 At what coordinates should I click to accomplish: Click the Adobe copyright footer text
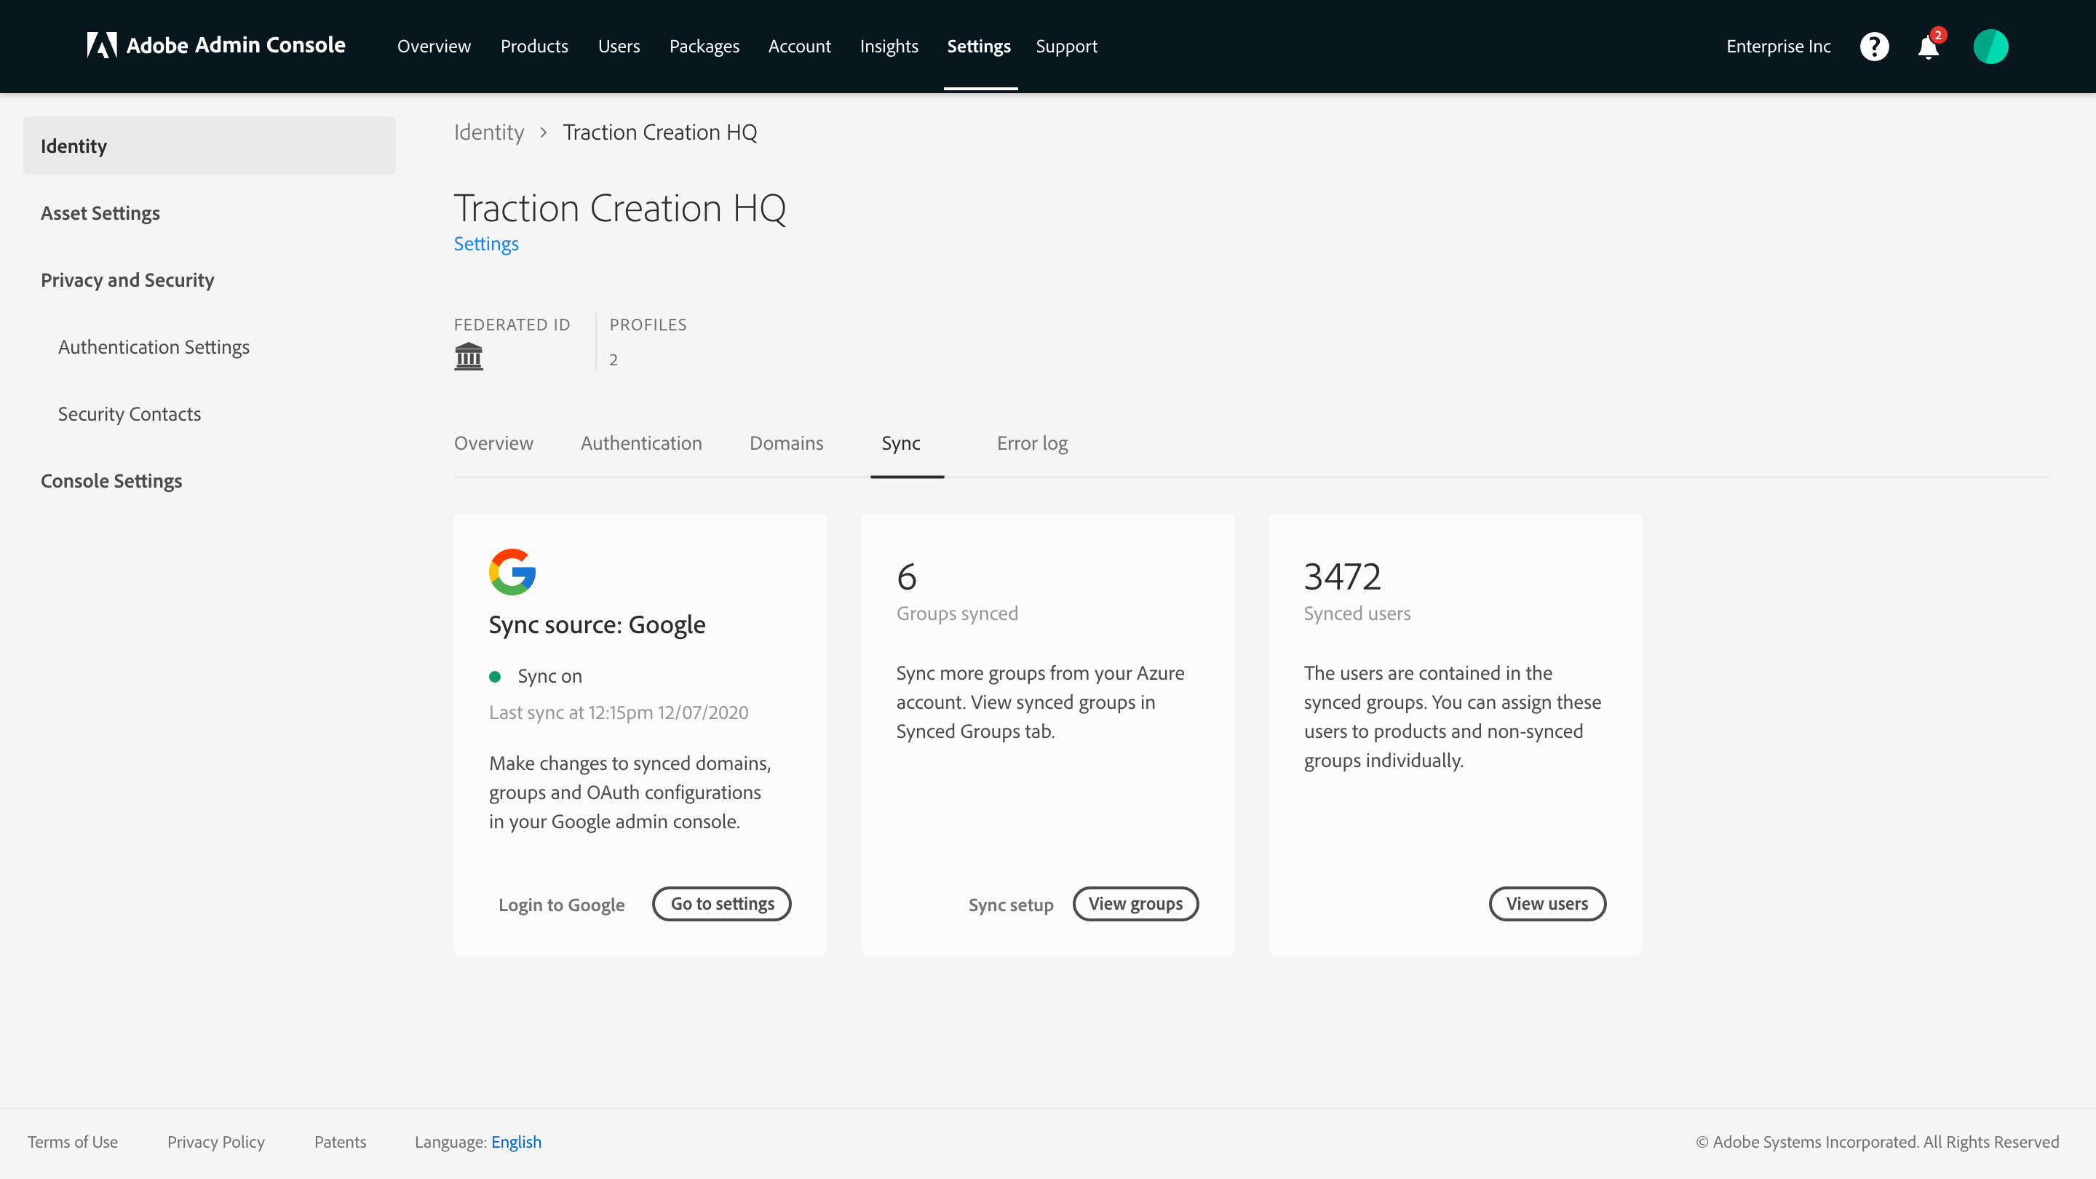point(1877,1142)
